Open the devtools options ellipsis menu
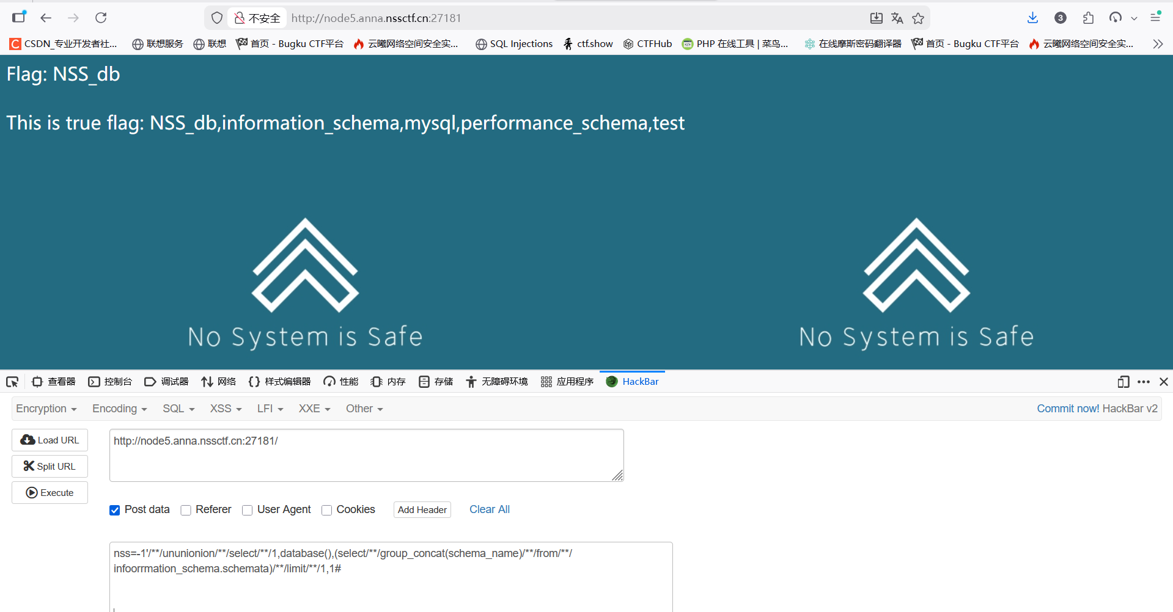Screen dimensions: 1173x612 pos(1144,382)
